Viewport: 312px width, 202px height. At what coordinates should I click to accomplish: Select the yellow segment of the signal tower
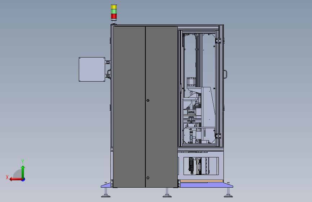[114, 7]
